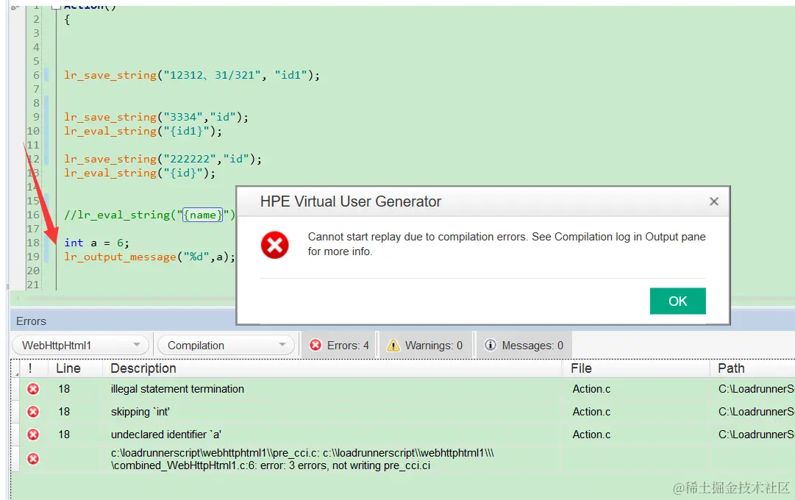795x500 pixels.
Task: Click line number 20 in the gutter
Action: (x=33, y=271)
